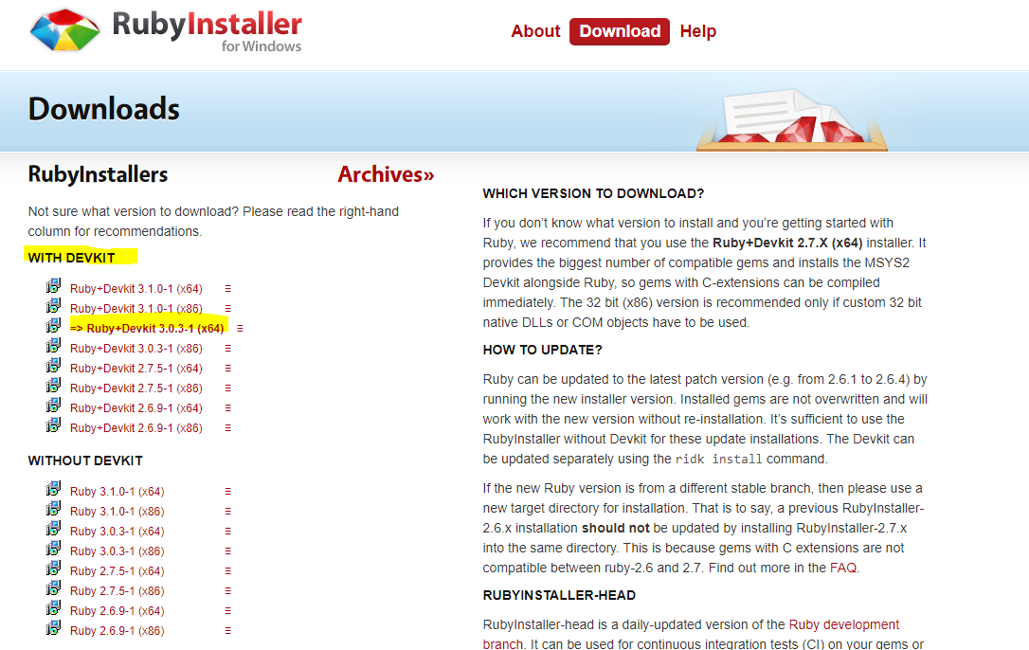Open details icon for Ruby 2.6.9-1 (x64)
Viewport: 1029px width, 650px height.
pos(228,611)
